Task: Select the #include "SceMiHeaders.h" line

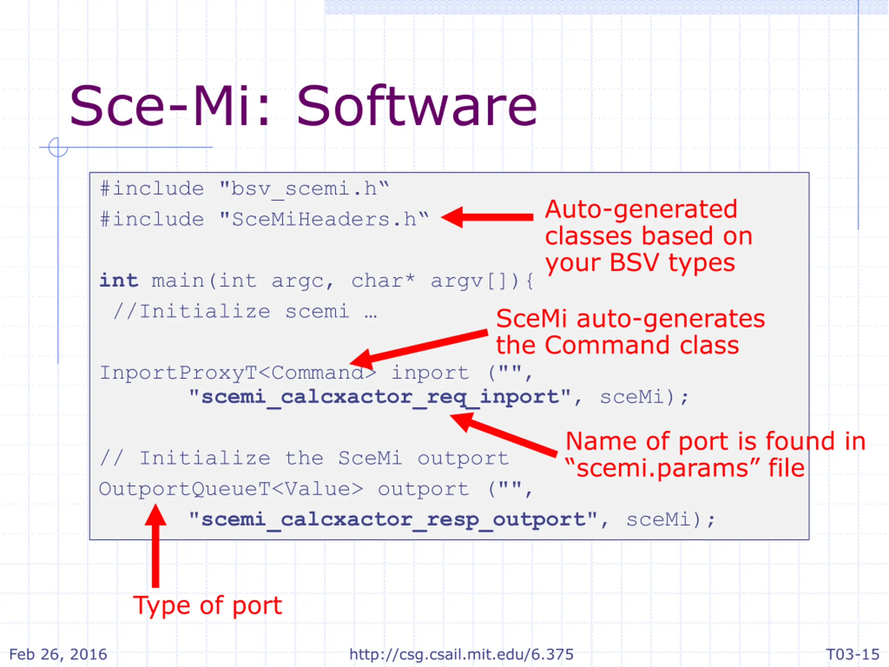Action: coord(265,220)
